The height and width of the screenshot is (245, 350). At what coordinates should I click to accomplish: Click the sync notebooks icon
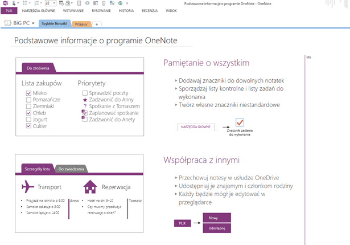pyautogui.click(x=112, y=3)
